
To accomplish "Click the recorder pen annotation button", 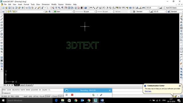I will [101, 95].
